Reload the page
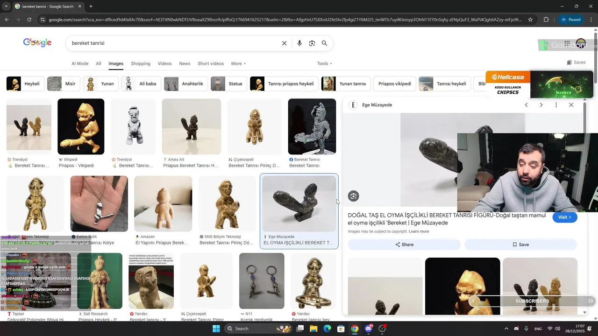This screenshot has height=336, width=598. [x=29, y=20]
